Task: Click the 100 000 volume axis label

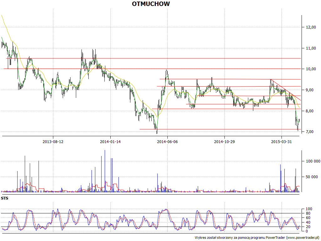Action: pos(313,161)
